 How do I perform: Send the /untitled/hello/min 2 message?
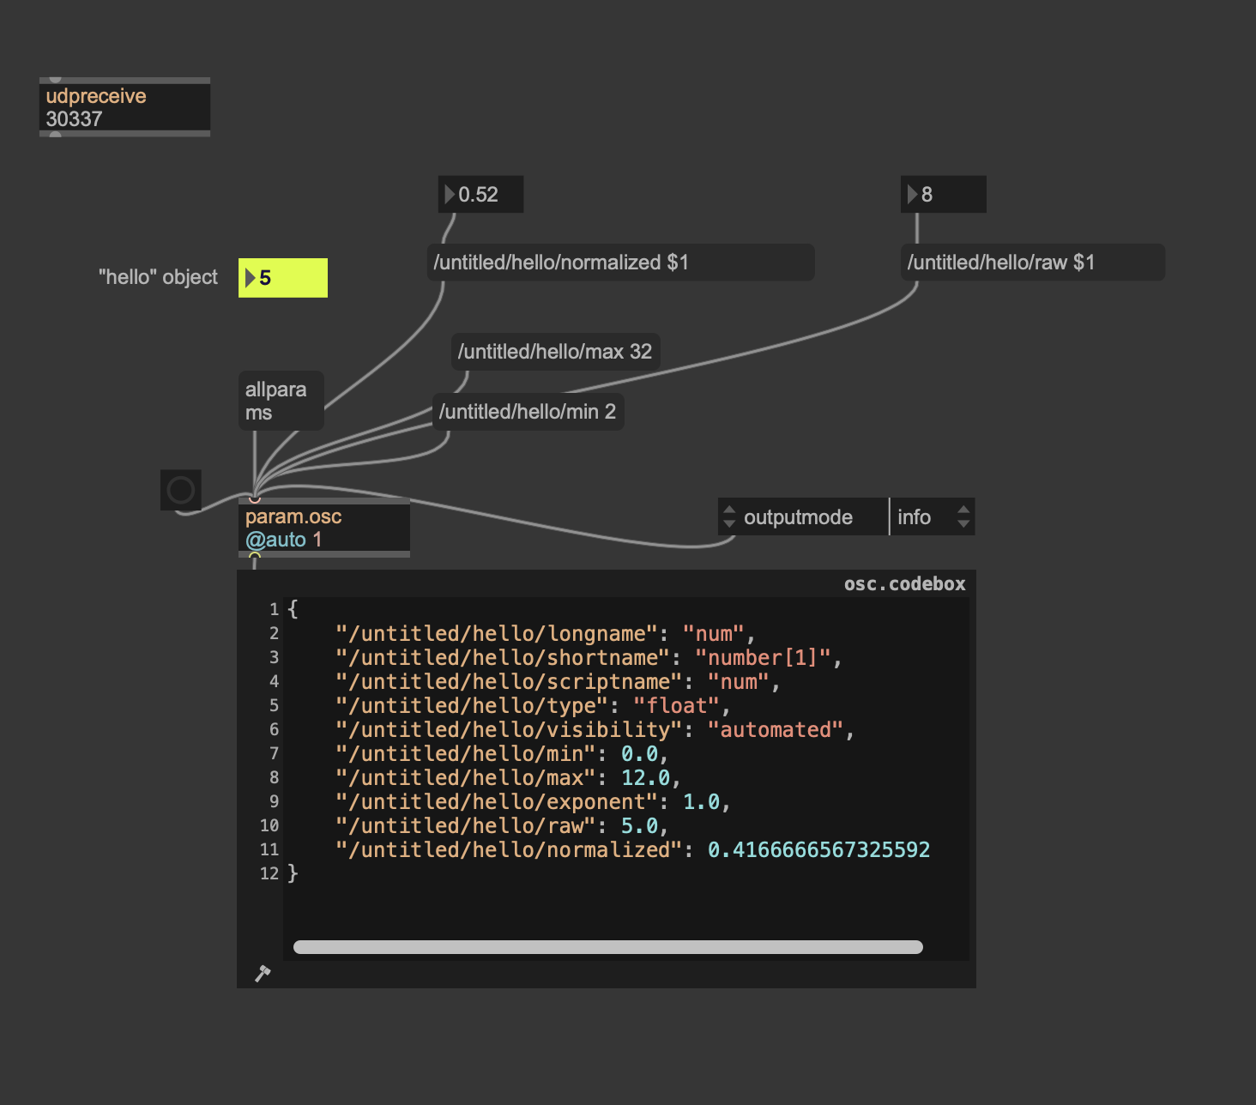[x=528, y=412]
